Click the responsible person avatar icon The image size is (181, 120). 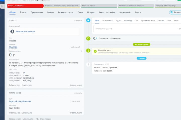point(12,31)
